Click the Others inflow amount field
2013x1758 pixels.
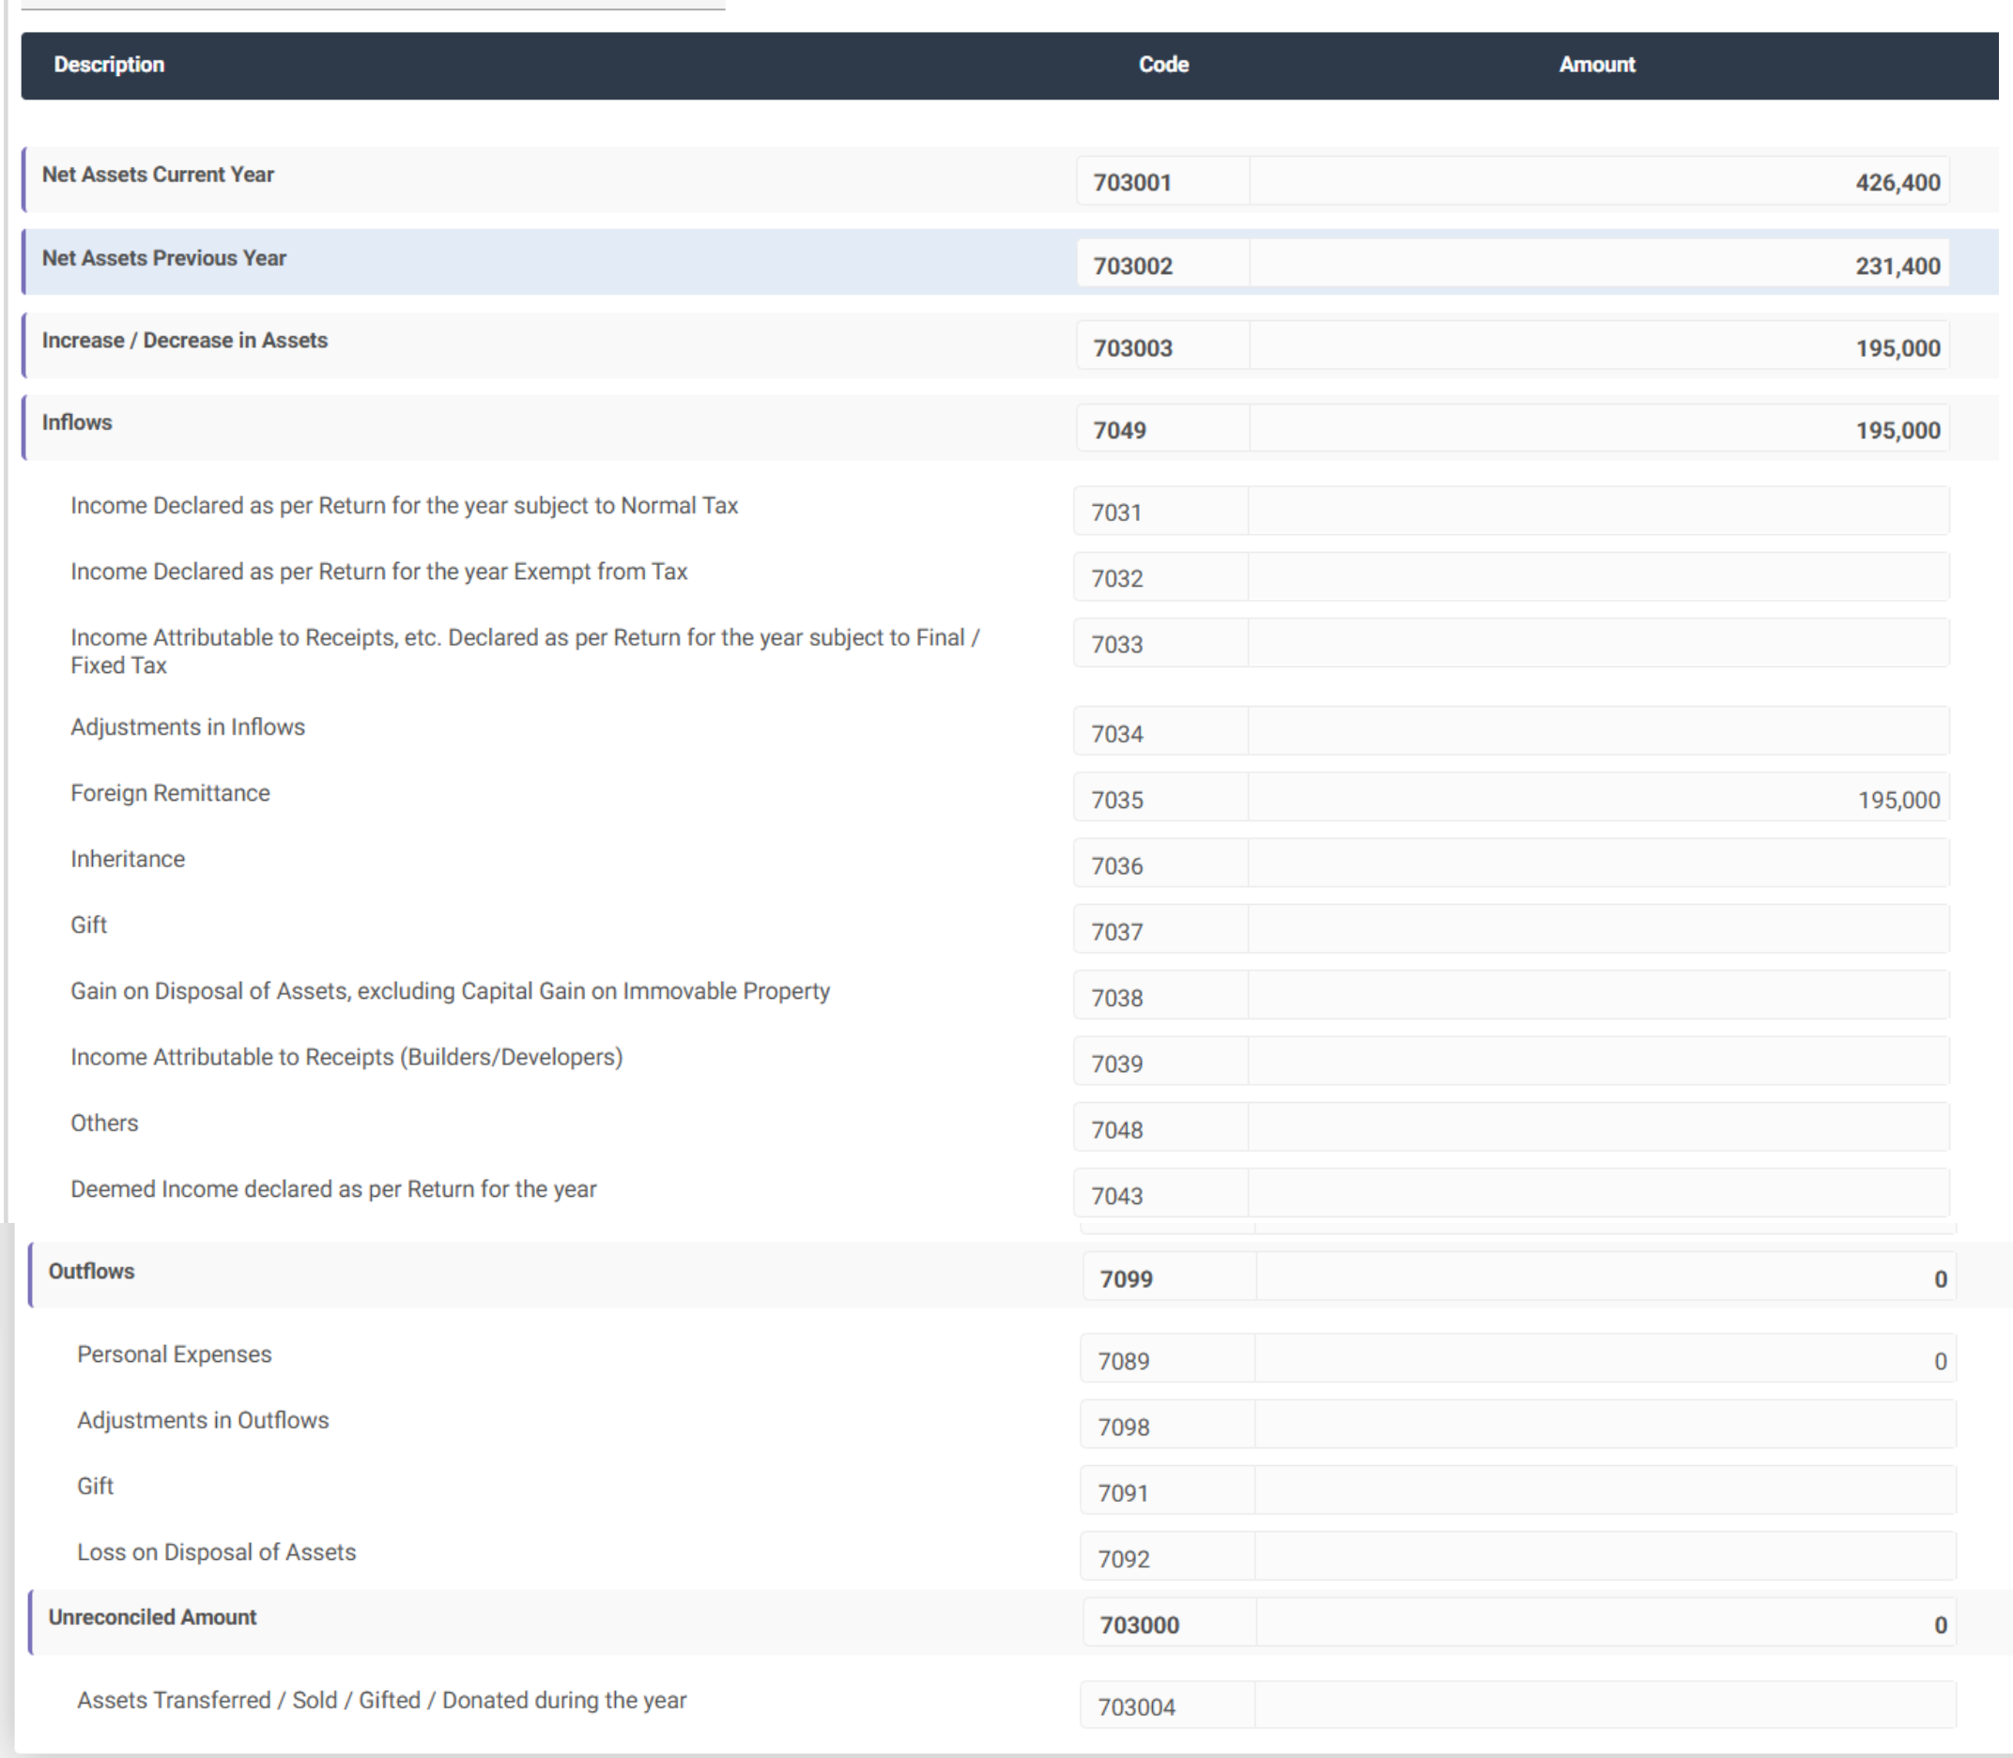(1598, 1127)
